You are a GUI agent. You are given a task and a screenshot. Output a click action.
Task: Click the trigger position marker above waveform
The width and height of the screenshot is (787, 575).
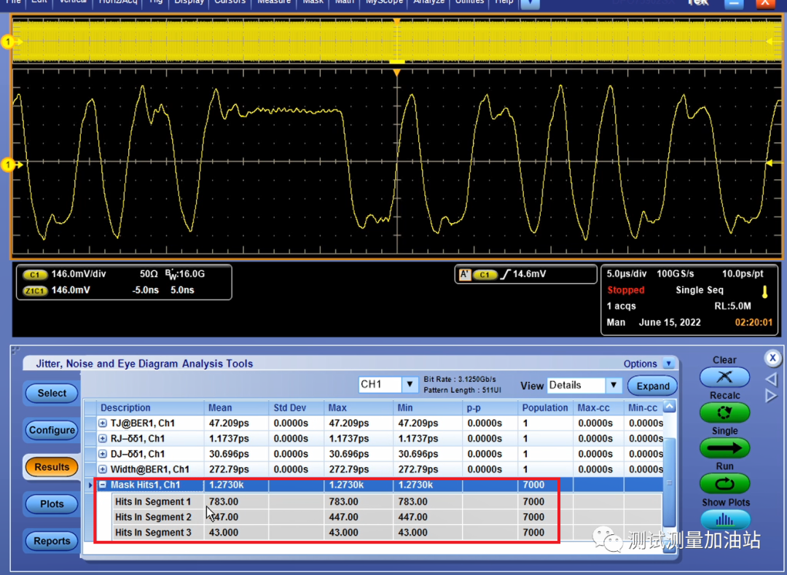(397, 73)
